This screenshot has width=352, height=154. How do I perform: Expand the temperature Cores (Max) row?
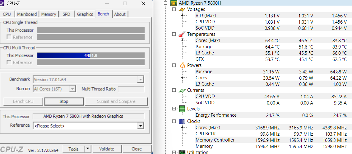182,40
